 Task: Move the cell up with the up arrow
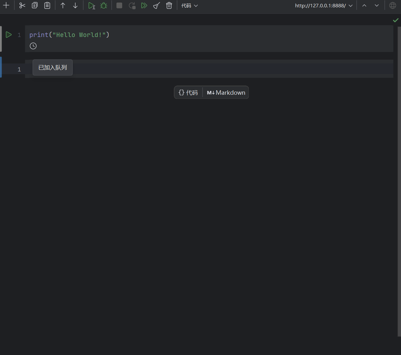point(63,5)
